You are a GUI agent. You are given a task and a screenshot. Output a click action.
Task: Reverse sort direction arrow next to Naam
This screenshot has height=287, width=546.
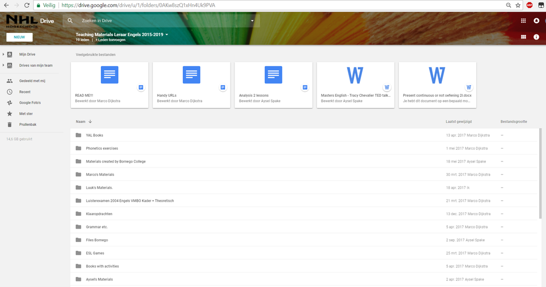(x=90, y=121)
